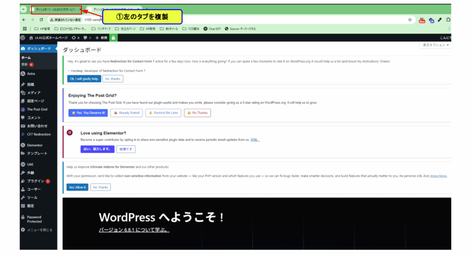Open the テンプレート sidebar menu
This screenshot has height=257, width=471.
click(39, 154)
